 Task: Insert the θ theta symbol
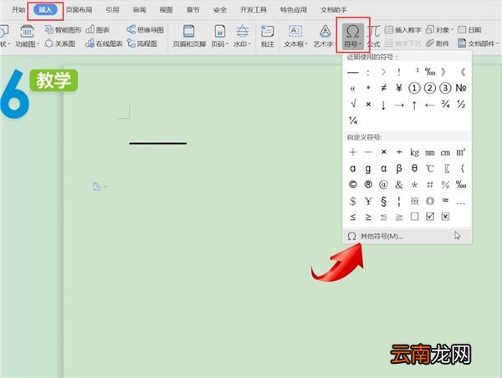414,168
